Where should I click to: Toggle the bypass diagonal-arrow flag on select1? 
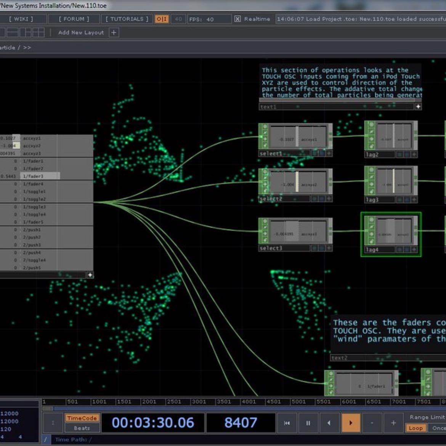pos(265,133)
